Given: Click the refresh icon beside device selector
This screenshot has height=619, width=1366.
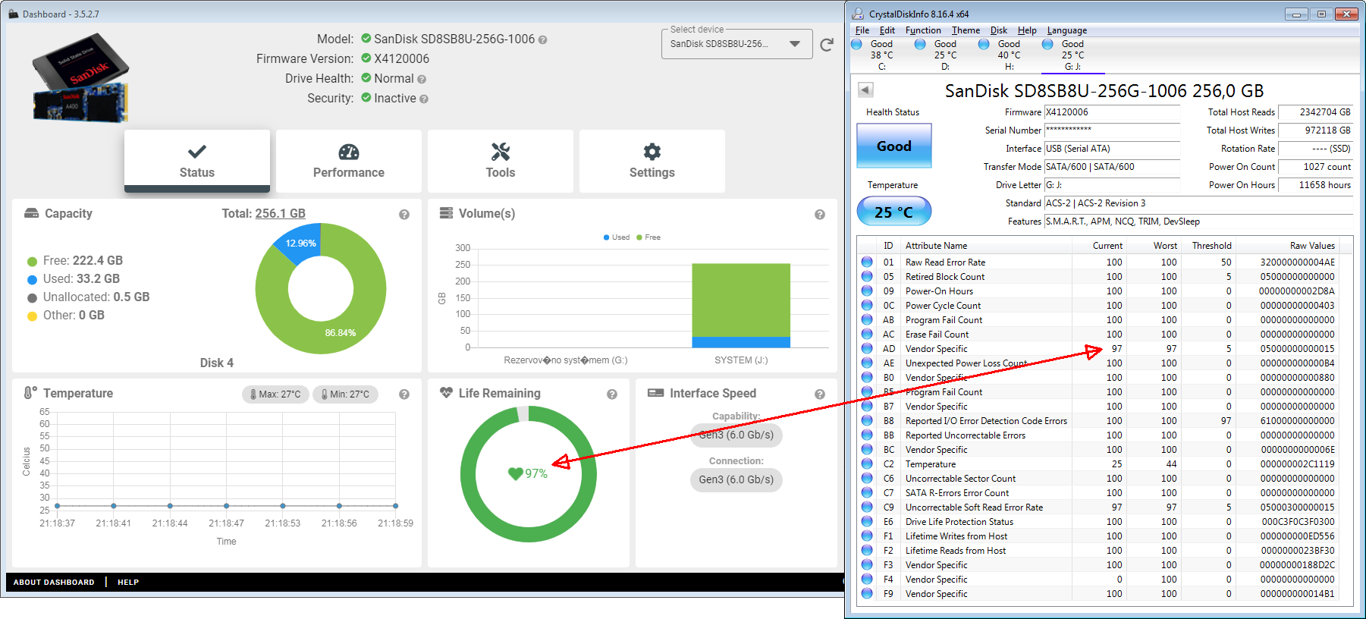Looking at the screenshot, I should (x=827, y=45).
